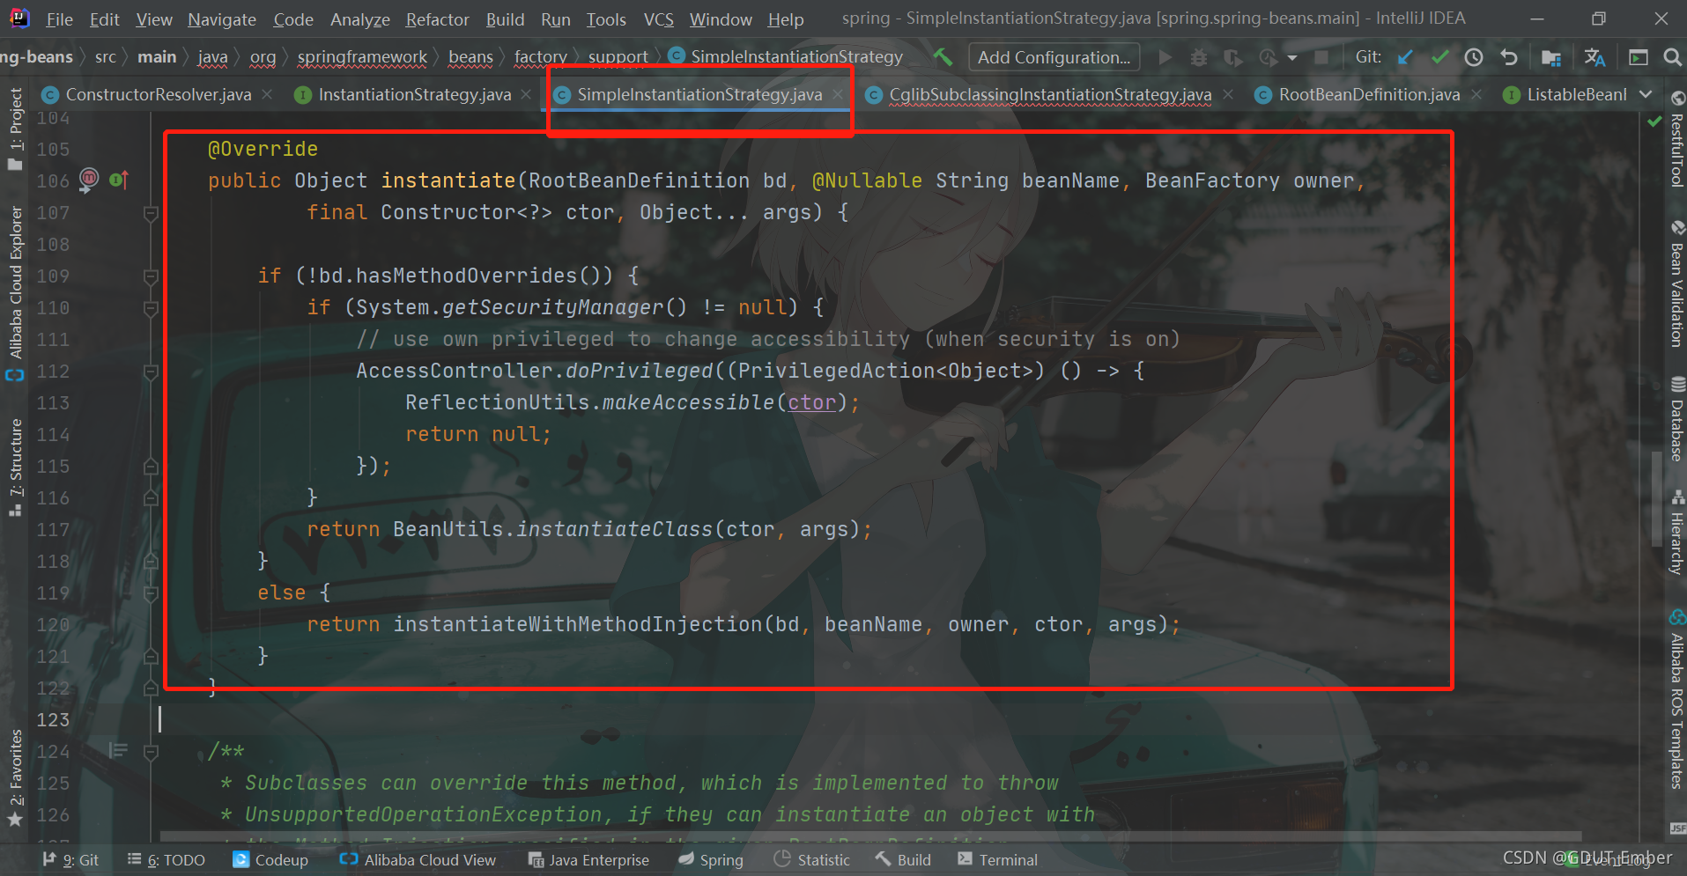Click the Translate toolbar icon
Screen dimensions: 1687x876
click(1595, 57)
